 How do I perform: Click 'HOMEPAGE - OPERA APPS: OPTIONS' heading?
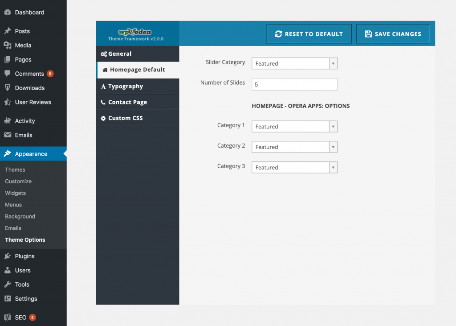click(x=301, y=106)
